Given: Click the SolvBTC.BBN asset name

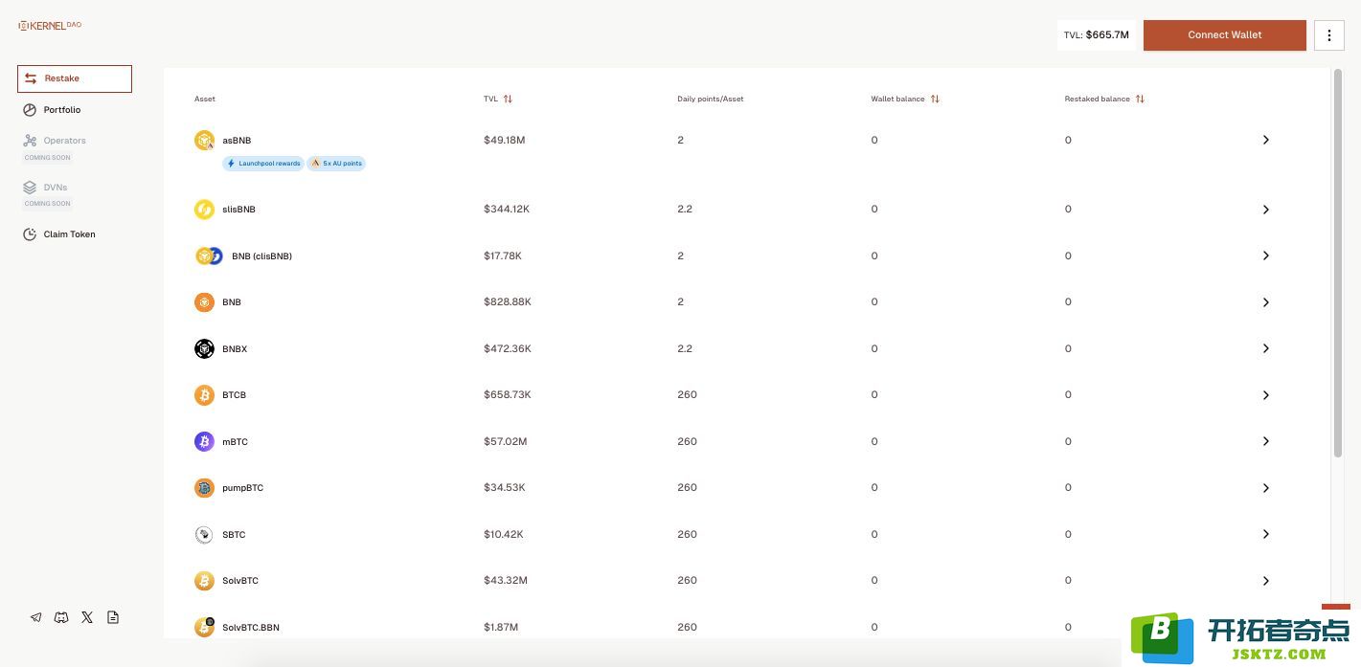Looking at the screenshot, I should (x=251, y=628).
